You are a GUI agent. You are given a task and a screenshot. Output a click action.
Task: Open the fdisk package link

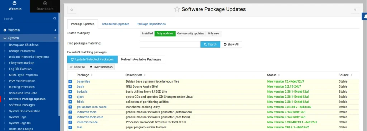[80, 102]
